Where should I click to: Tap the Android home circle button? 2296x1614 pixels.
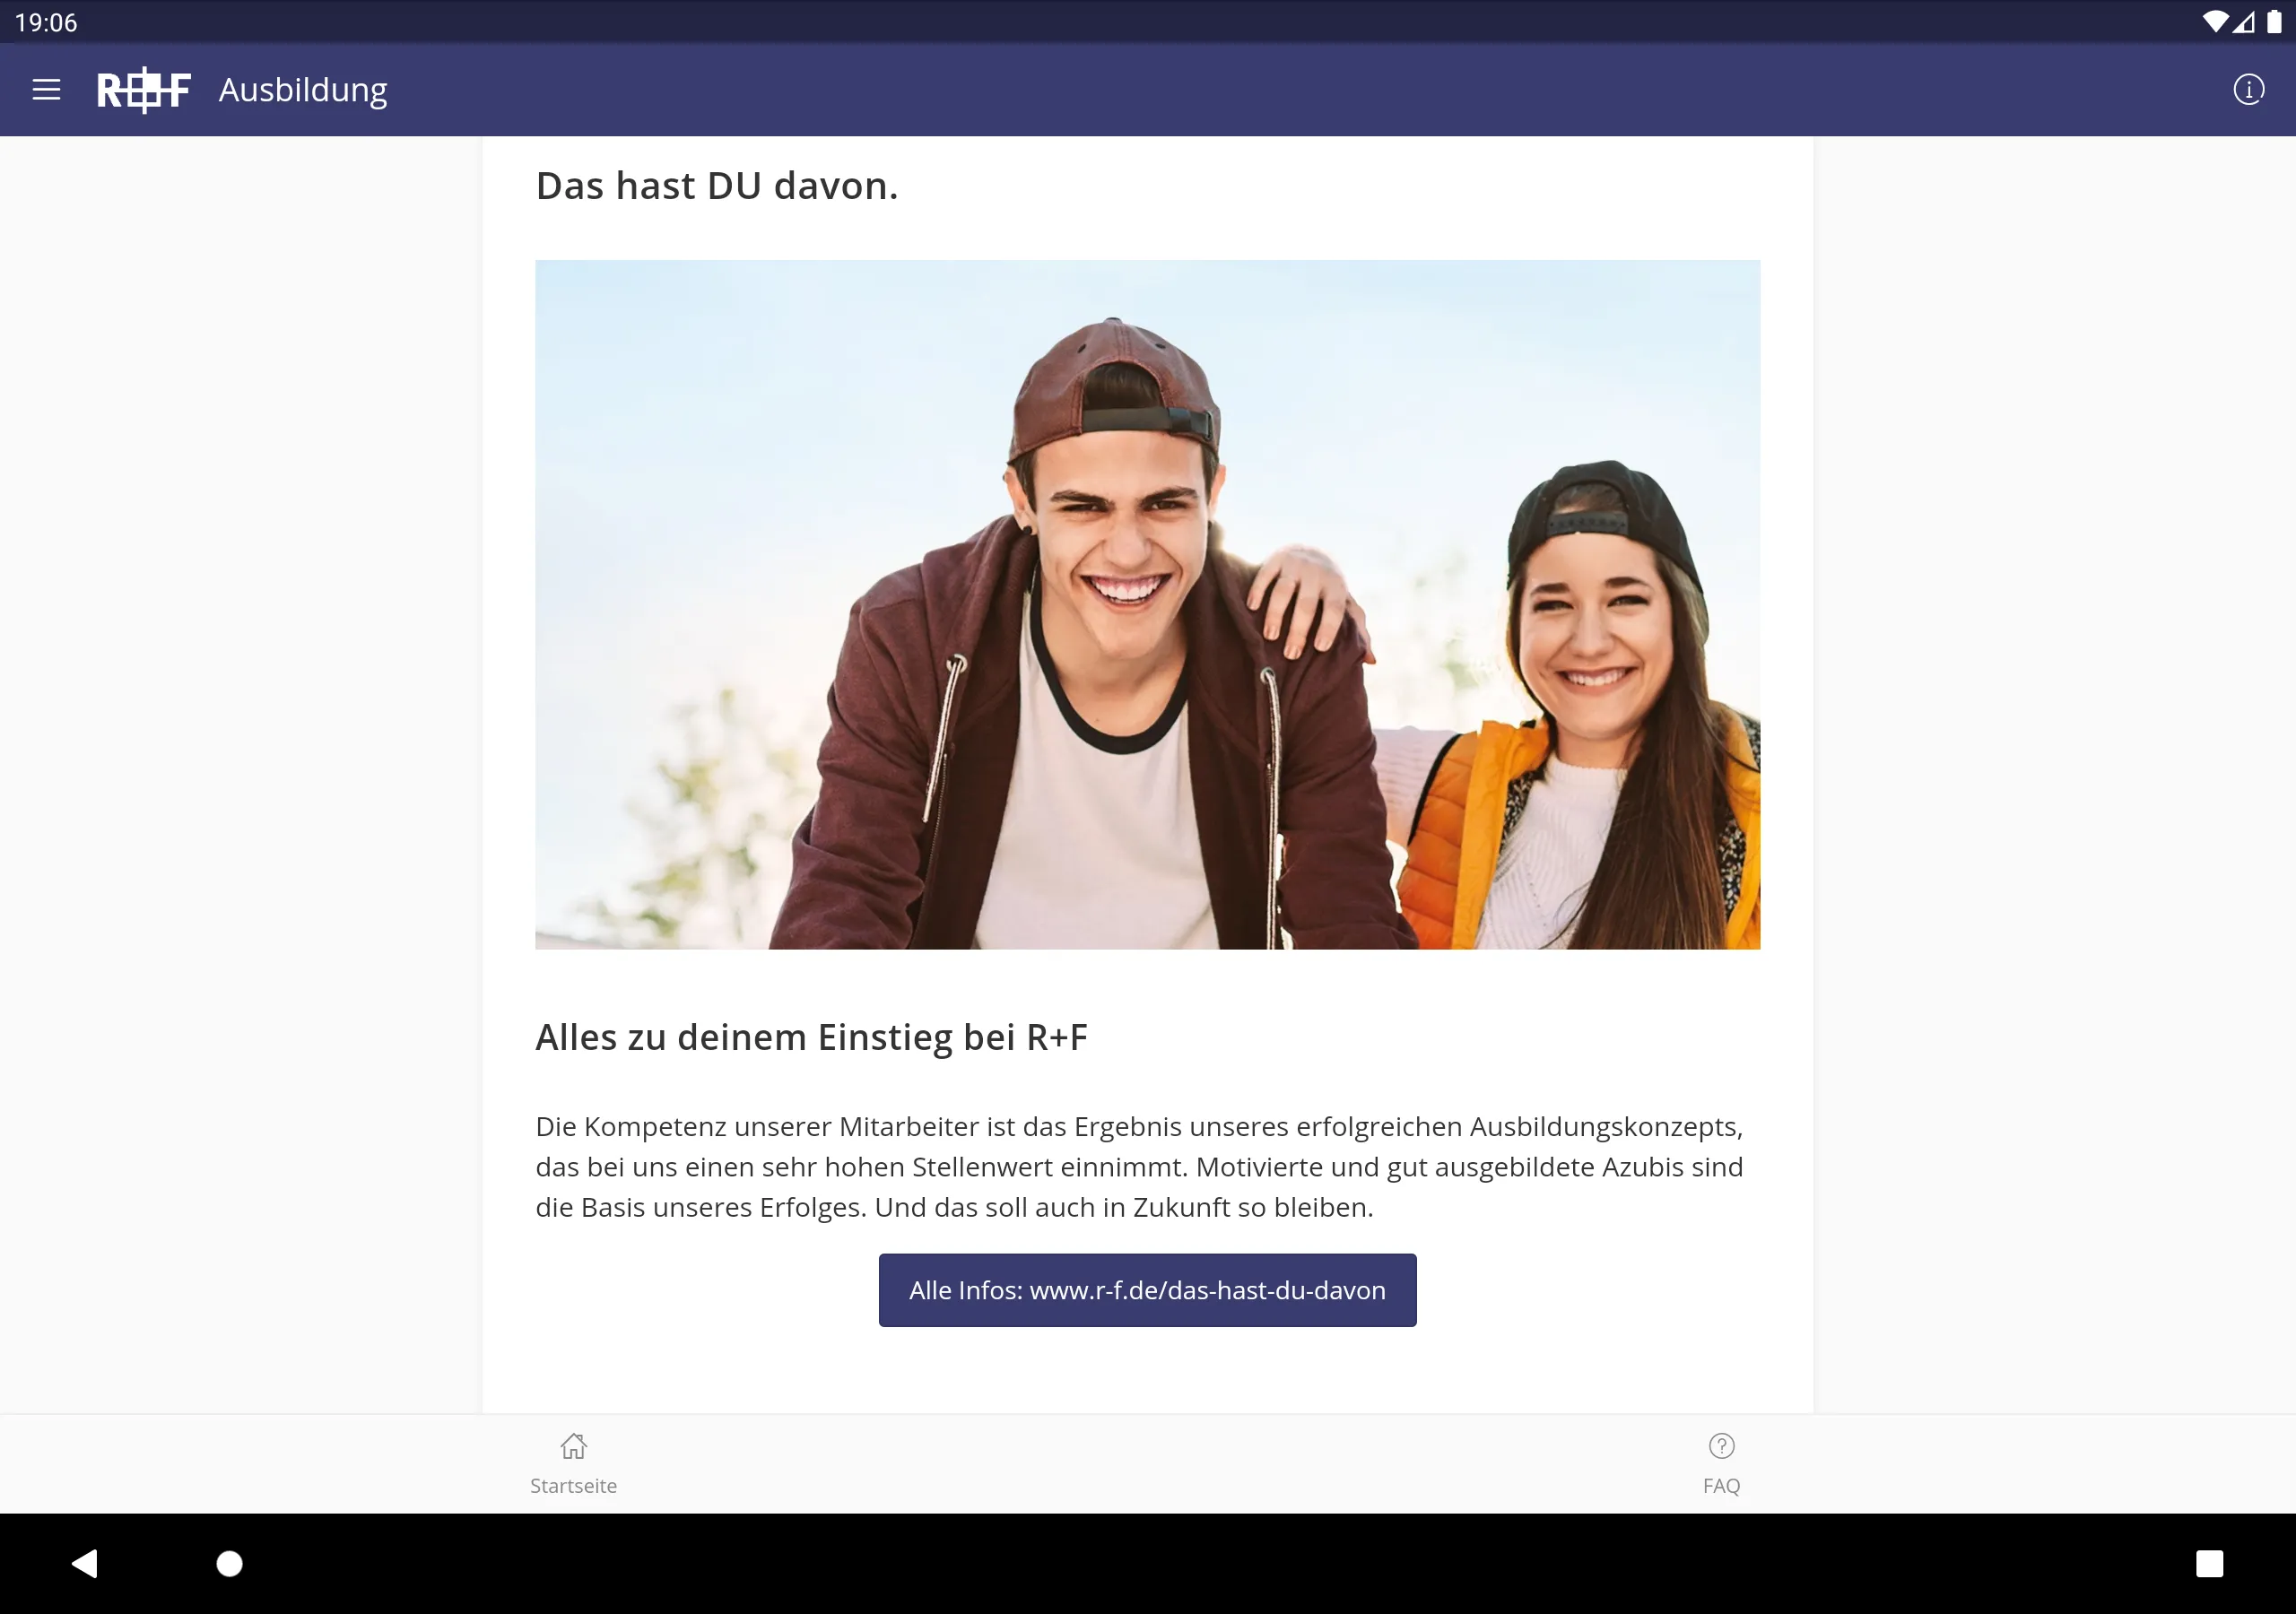click(x=230, y=1563)
